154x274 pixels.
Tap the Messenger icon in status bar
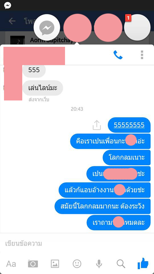8,5
